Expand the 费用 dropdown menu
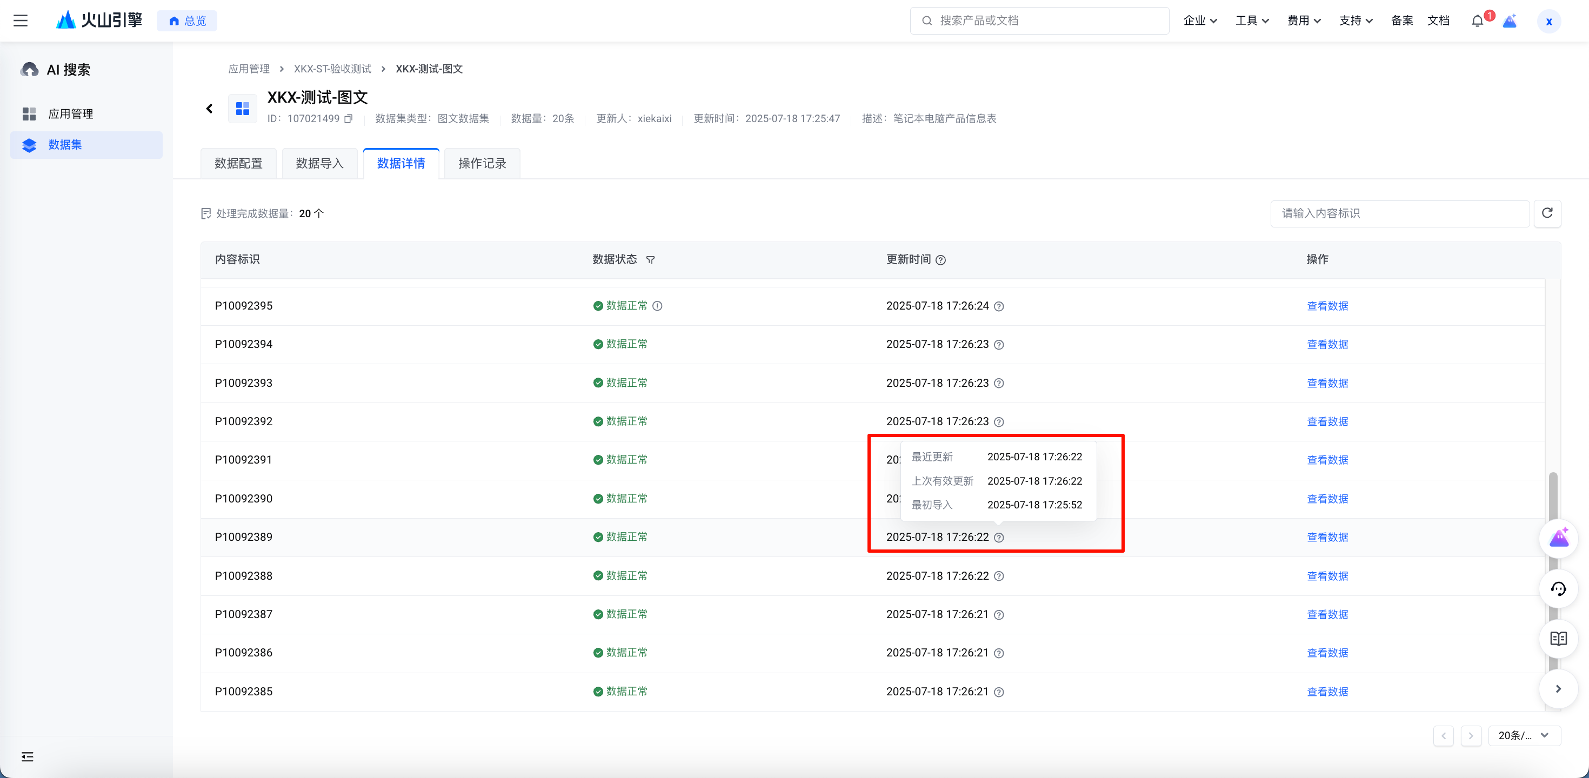1589x778 pixels. [1304, 21]
